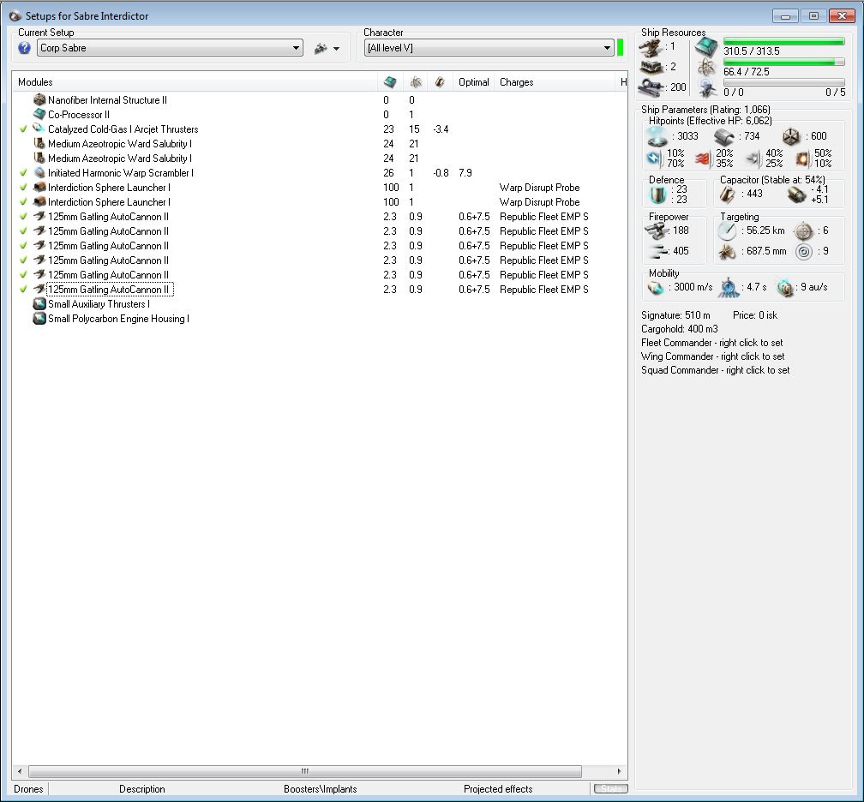Viewport: 864px width, 802px height.
Task: Click the shield hitpoints icon showing 3033
Action: 657,136
